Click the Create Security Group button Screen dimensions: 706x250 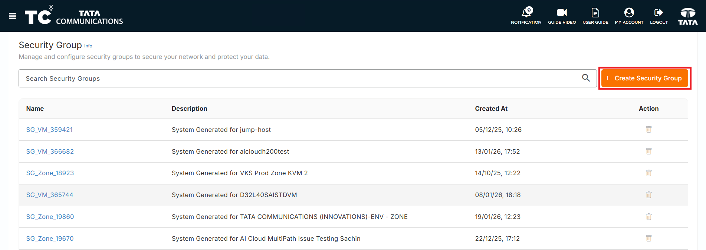tap(645, 78)
